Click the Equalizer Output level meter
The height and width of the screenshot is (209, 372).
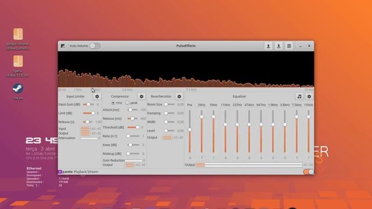tap(249, 165)
